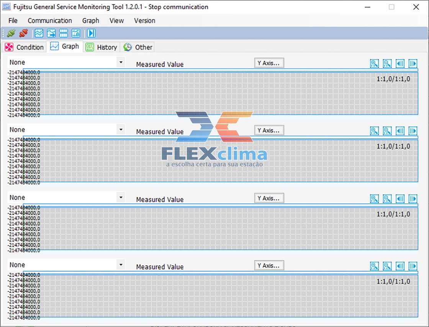Click the skip-to-end toolbar icon
This screenshot has width=429, height=327.
click(x=92, y=33)
